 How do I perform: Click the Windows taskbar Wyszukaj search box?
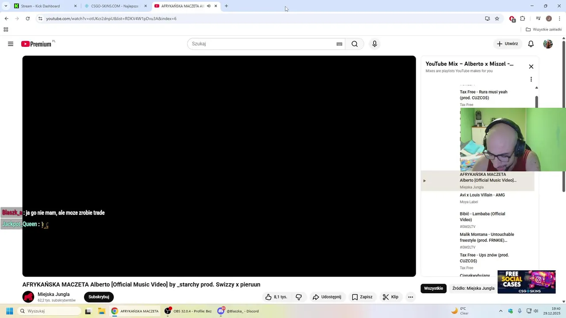(49, 311)
